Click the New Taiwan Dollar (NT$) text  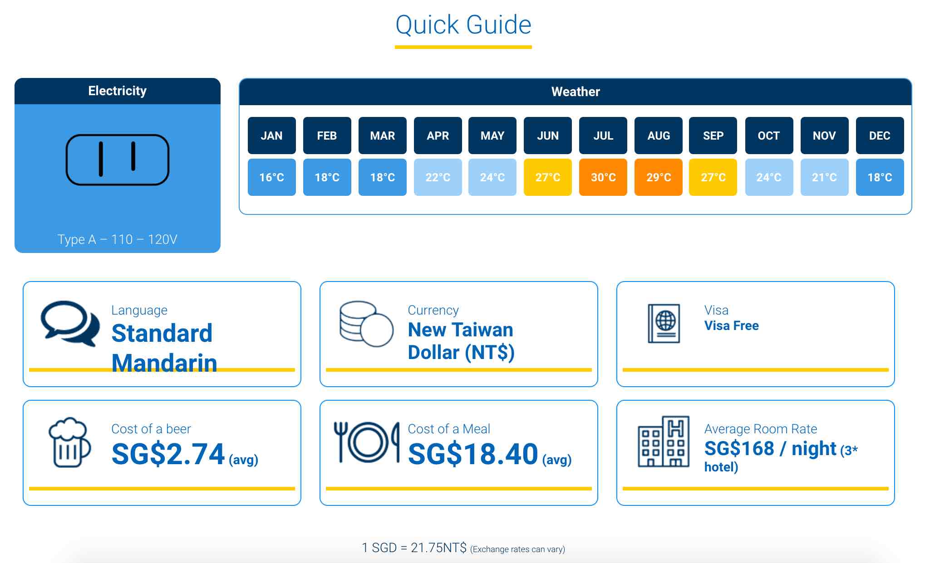tap(461, 341)
